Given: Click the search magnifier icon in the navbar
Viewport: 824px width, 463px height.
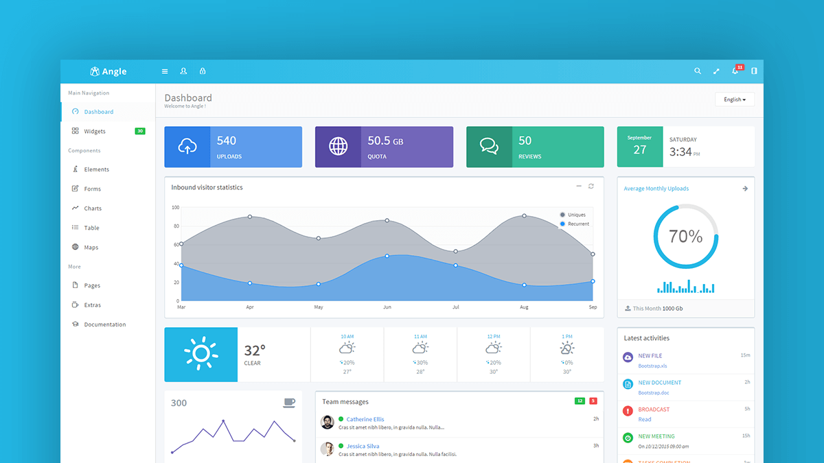Looking at the screenshot, I should tap(698, 71).
